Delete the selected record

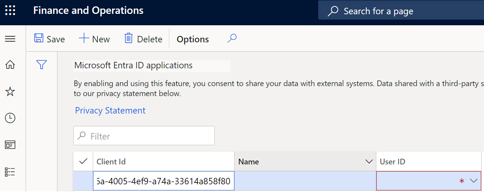143,39
